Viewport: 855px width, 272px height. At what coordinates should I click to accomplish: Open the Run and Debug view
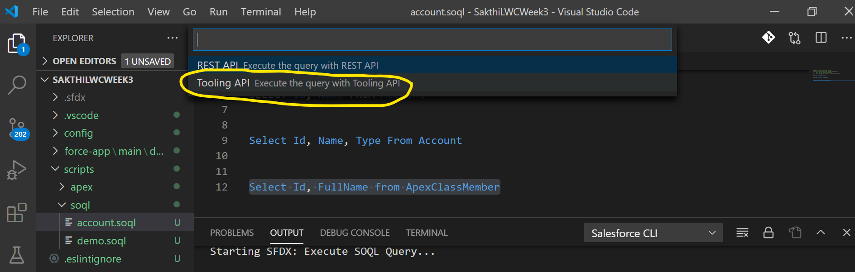point(17,170)
